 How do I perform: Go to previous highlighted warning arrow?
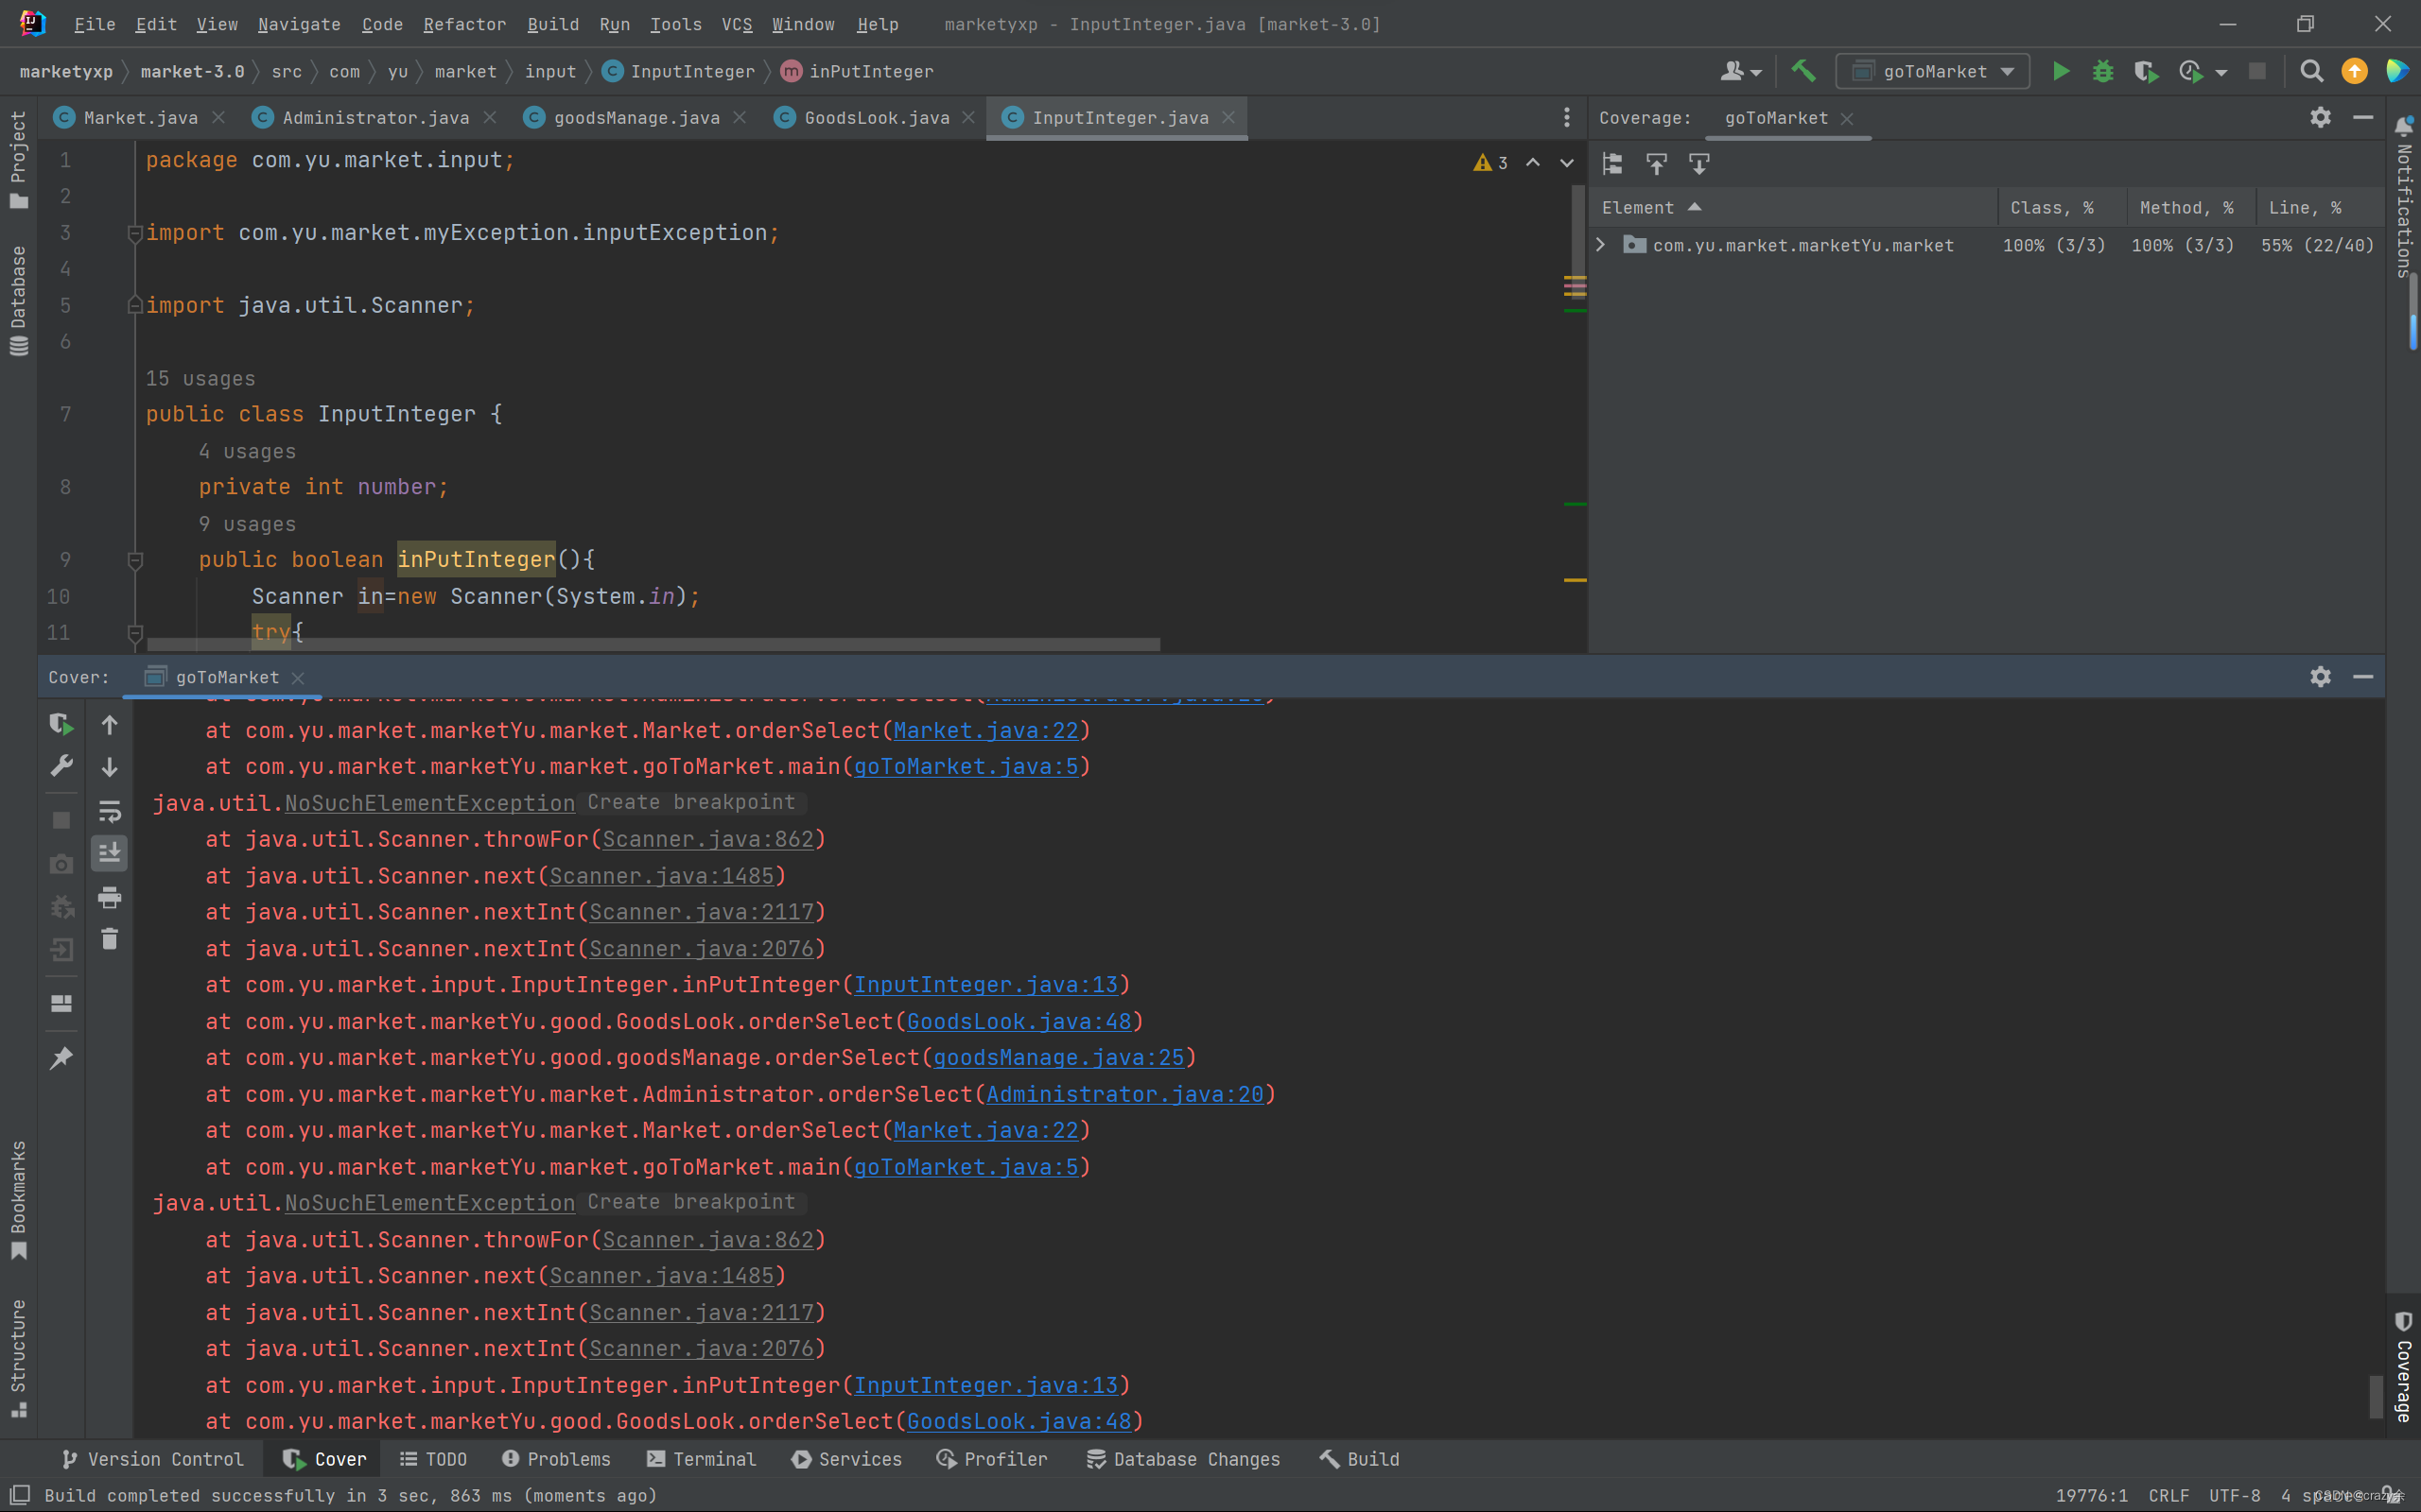pos(1533,163)
